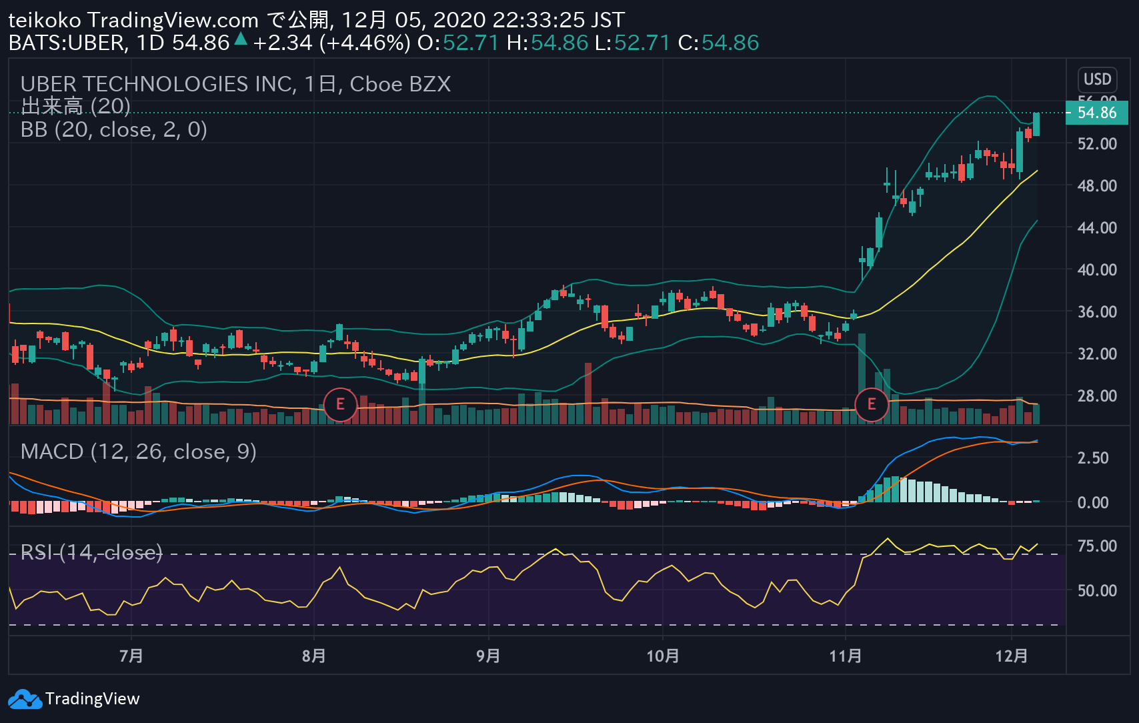This screenshot has height=723, width=1139.
Task: Click the RSI 50.00 scale value
Action: click(x=1097, y=590)
